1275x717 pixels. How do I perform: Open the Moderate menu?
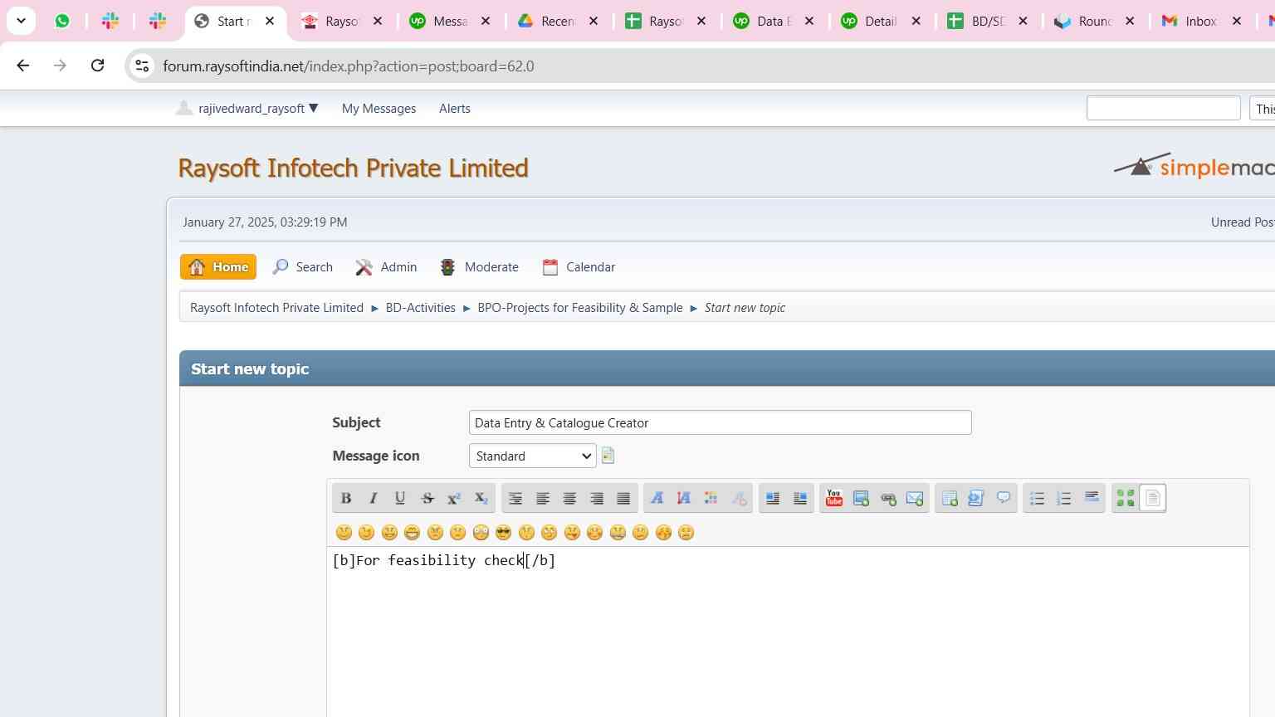tap(479, 266)
